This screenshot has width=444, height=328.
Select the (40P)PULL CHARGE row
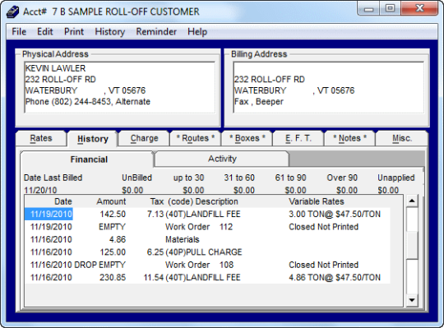click(x=207, y=252)
